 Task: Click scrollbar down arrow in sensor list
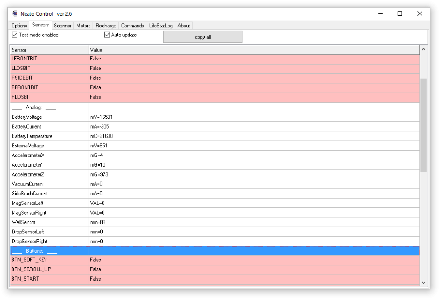[x=424, y=282]
